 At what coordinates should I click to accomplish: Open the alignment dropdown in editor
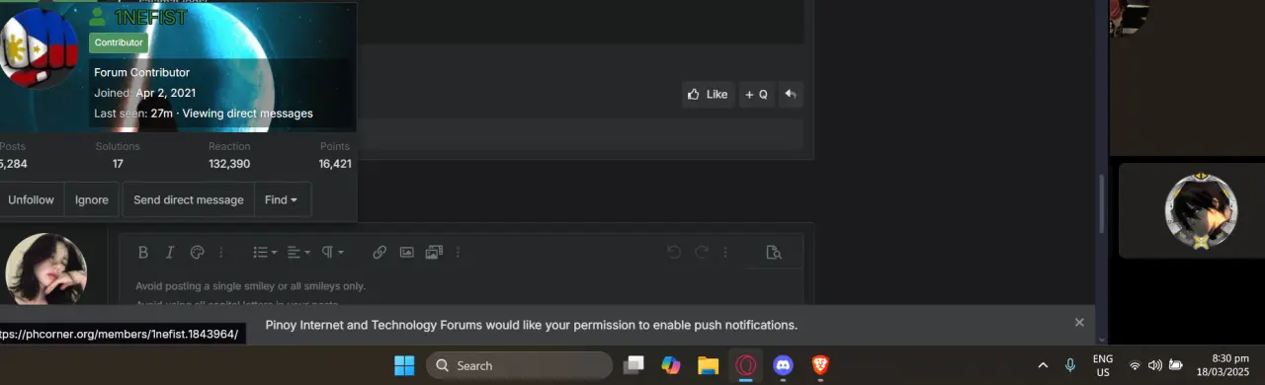click(x=298, y=253)
